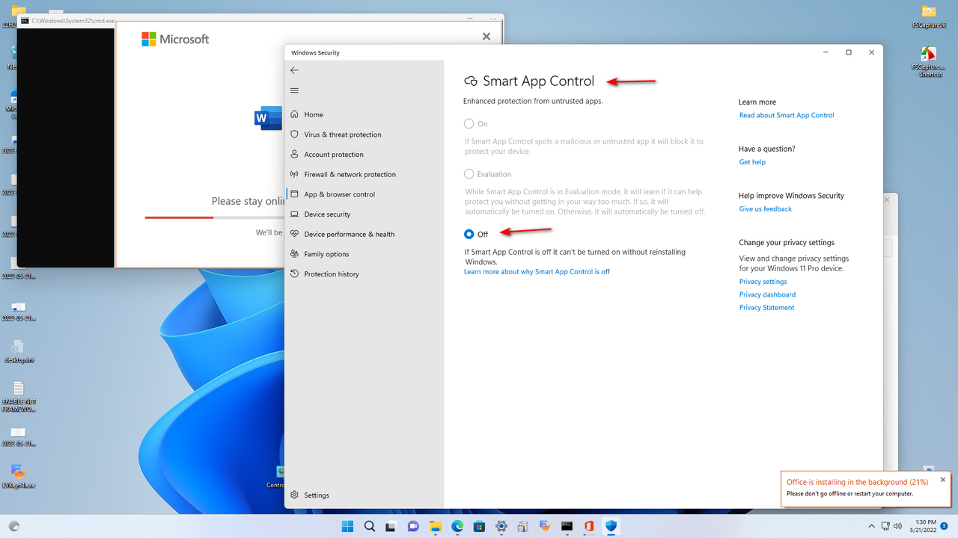Screen dimensions: 958x538
Task: Click the Get help link
Action: [x=752, y=162]
